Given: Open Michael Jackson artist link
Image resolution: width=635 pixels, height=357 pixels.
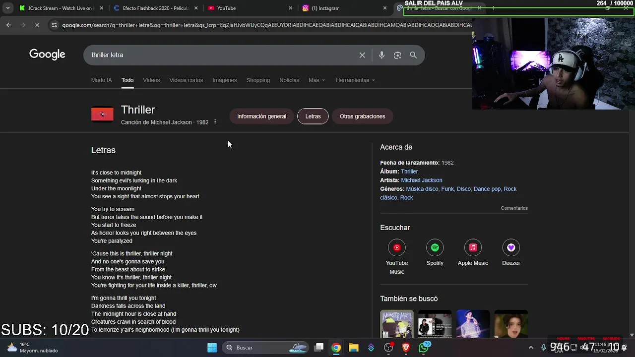Looking at the screenshot, I should 422,180.
